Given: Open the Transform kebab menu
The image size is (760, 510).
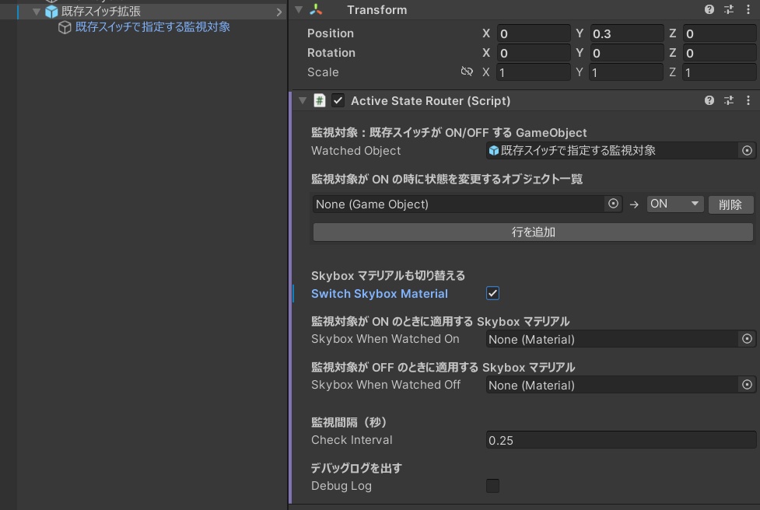Looking at the screenshot, I should coord(748,9).
